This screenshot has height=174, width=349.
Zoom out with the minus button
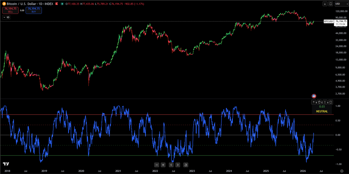(x=157, y=165)
